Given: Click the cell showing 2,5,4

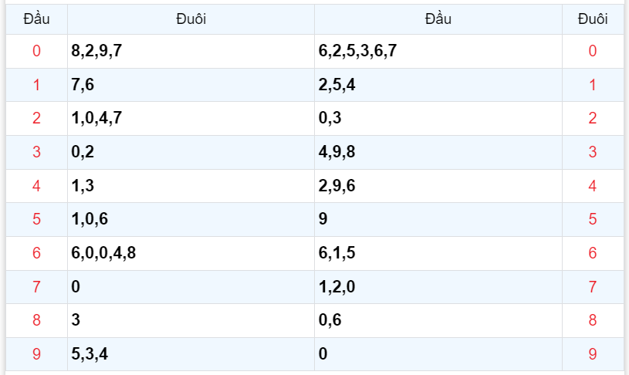Looking at the screenshot, I should (x=336, y=85).
